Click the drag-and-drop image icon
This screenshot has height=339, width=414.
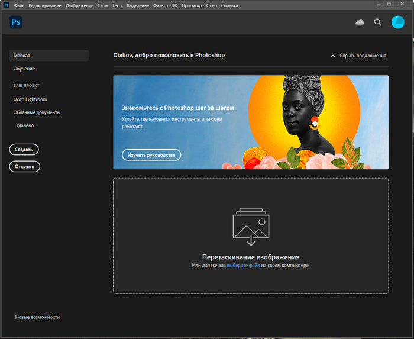tap(251, 227)
